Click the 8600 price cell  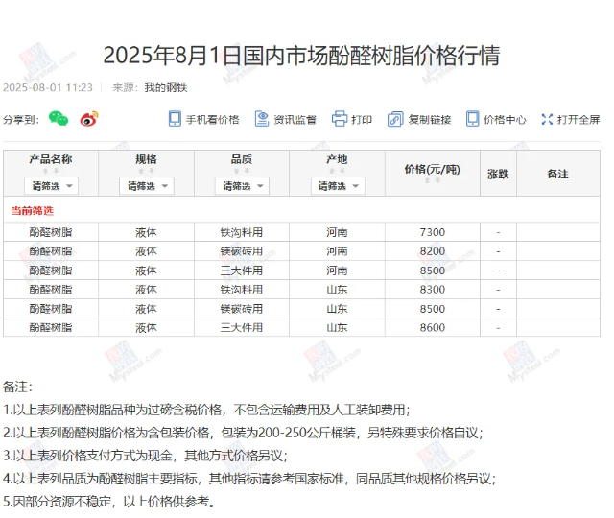[432, 328]
